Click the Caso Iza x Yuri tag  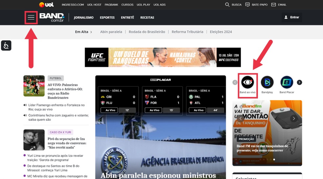60,132
